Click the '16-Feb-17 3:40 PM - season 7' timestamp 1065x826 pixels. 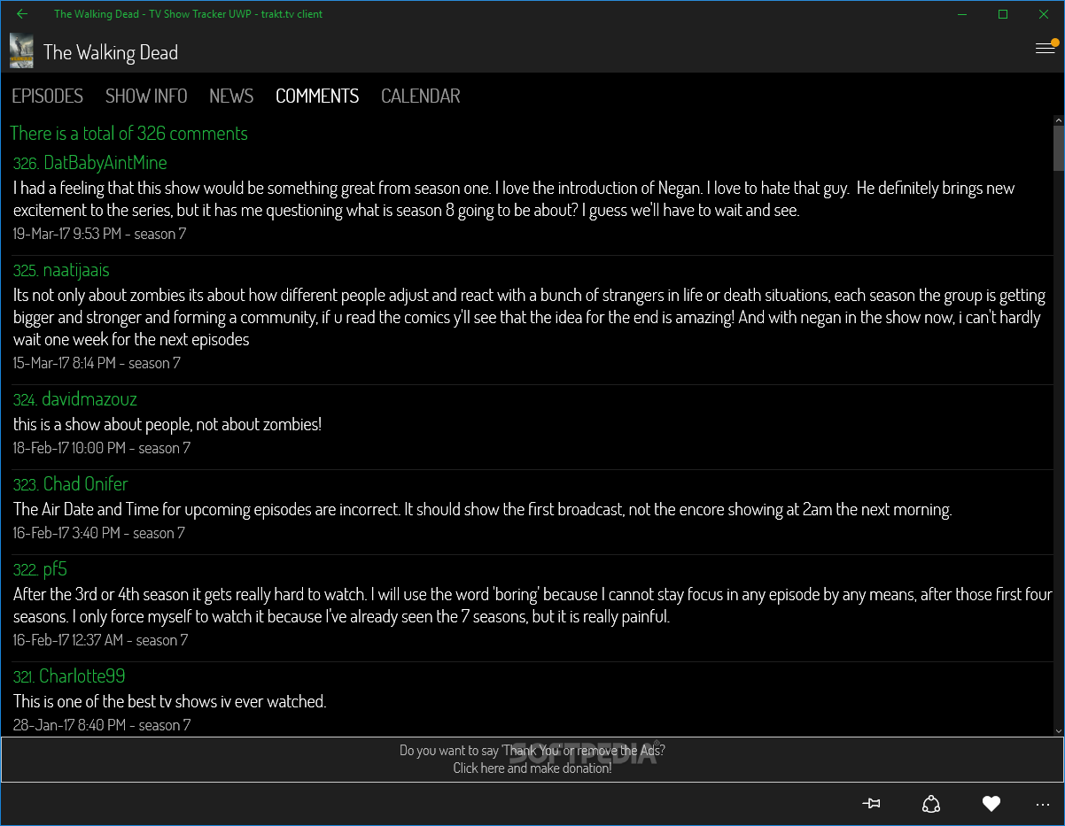click(98, 533)
